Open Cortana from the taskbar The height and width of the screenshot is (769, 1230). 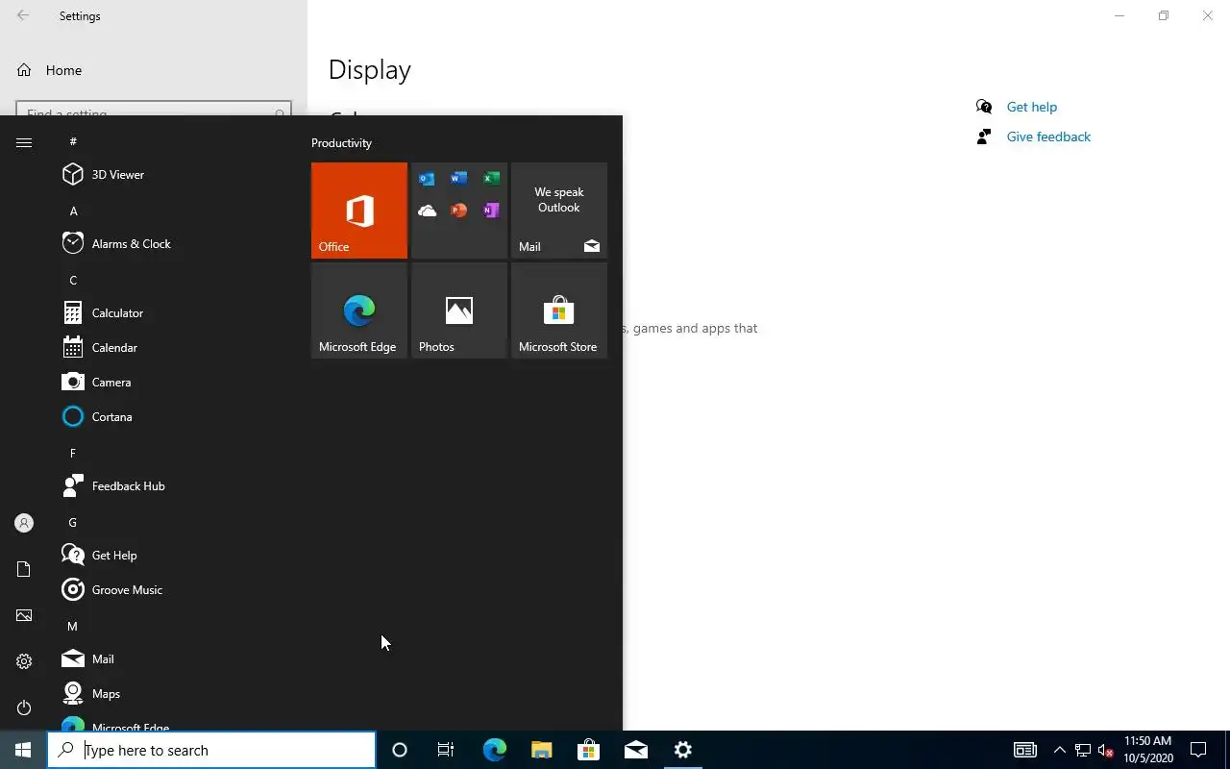point(400,750)
